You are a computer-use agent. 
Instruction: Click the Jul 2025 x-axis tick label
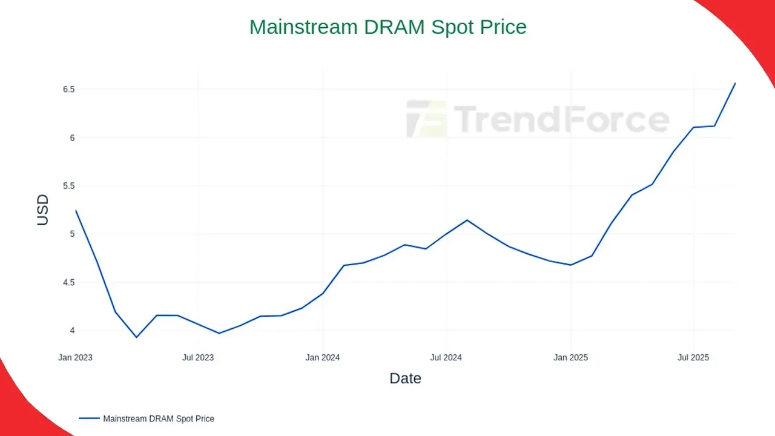(693, 358)
